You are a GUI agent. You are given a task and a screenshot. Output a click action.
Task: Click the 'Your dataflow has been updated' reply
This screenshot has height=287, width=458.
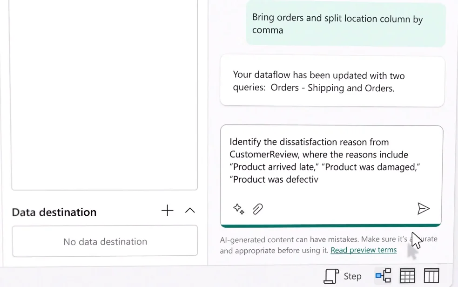tap(332, 81)
